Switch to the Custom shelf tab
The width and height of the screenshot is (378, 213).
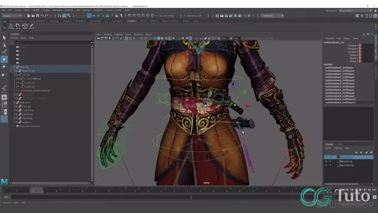pos(131,21)
